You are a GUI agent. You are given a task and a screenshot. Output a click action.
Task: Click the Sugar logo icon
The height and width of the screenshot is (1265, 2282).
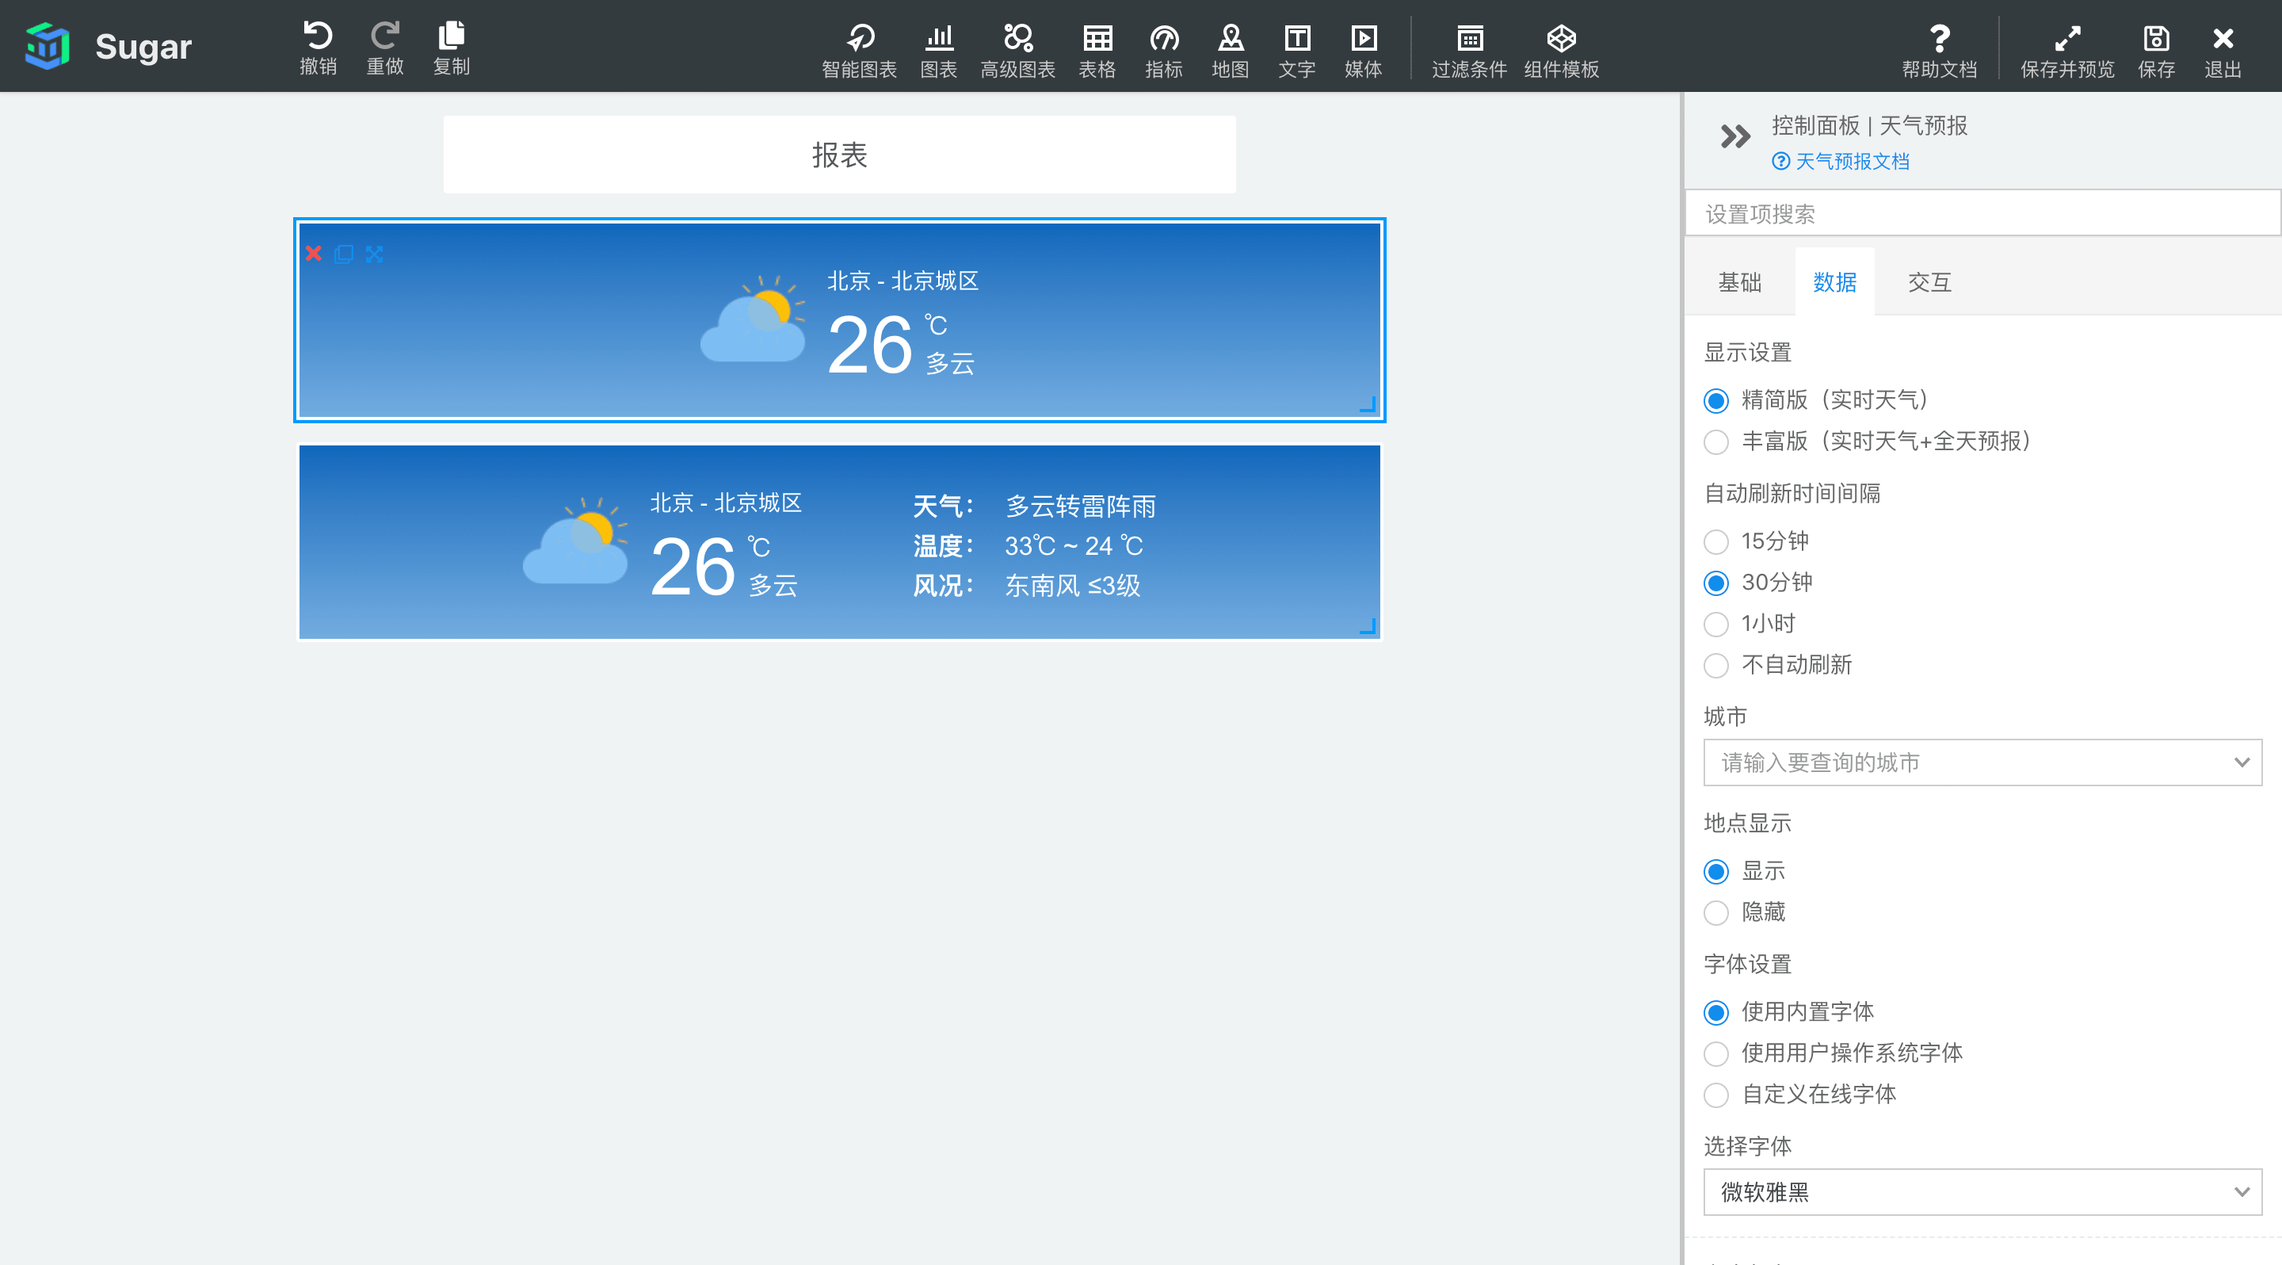click(48, 46)
